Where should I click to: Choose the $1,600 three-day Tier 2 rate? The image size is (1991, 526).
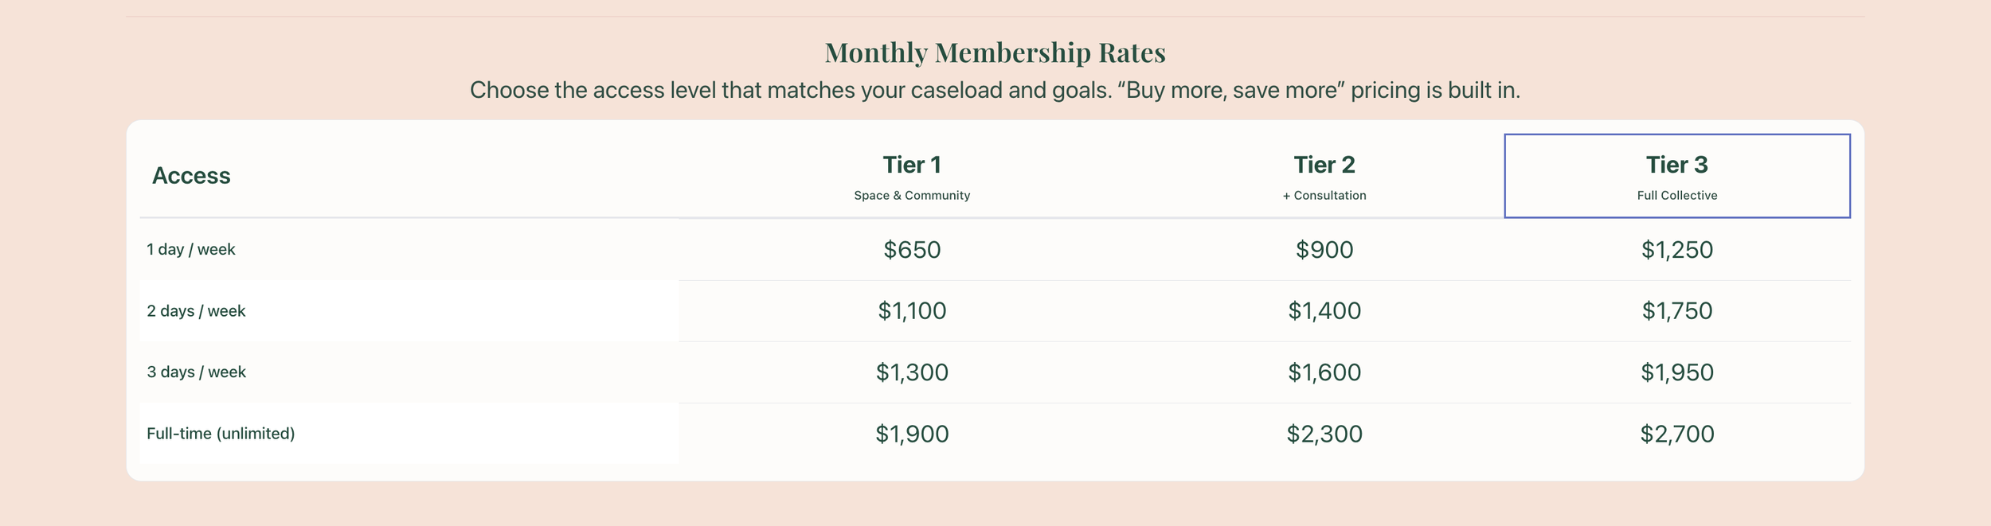tap(1324, 372)
